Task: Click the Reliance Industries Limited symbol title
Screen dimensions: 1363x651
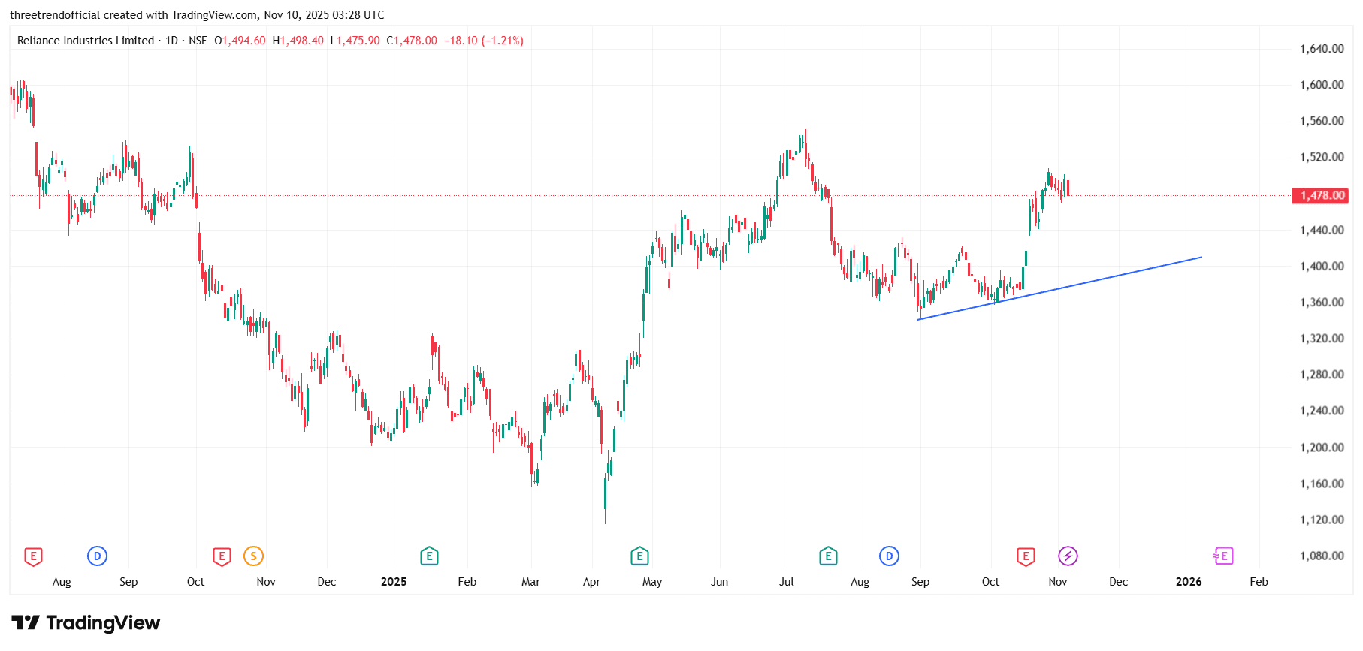Action: [86, 41]
